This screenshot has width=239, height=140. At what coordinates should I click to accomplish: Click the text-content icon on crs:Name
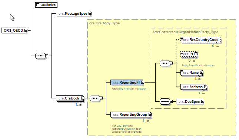point(182,71)
